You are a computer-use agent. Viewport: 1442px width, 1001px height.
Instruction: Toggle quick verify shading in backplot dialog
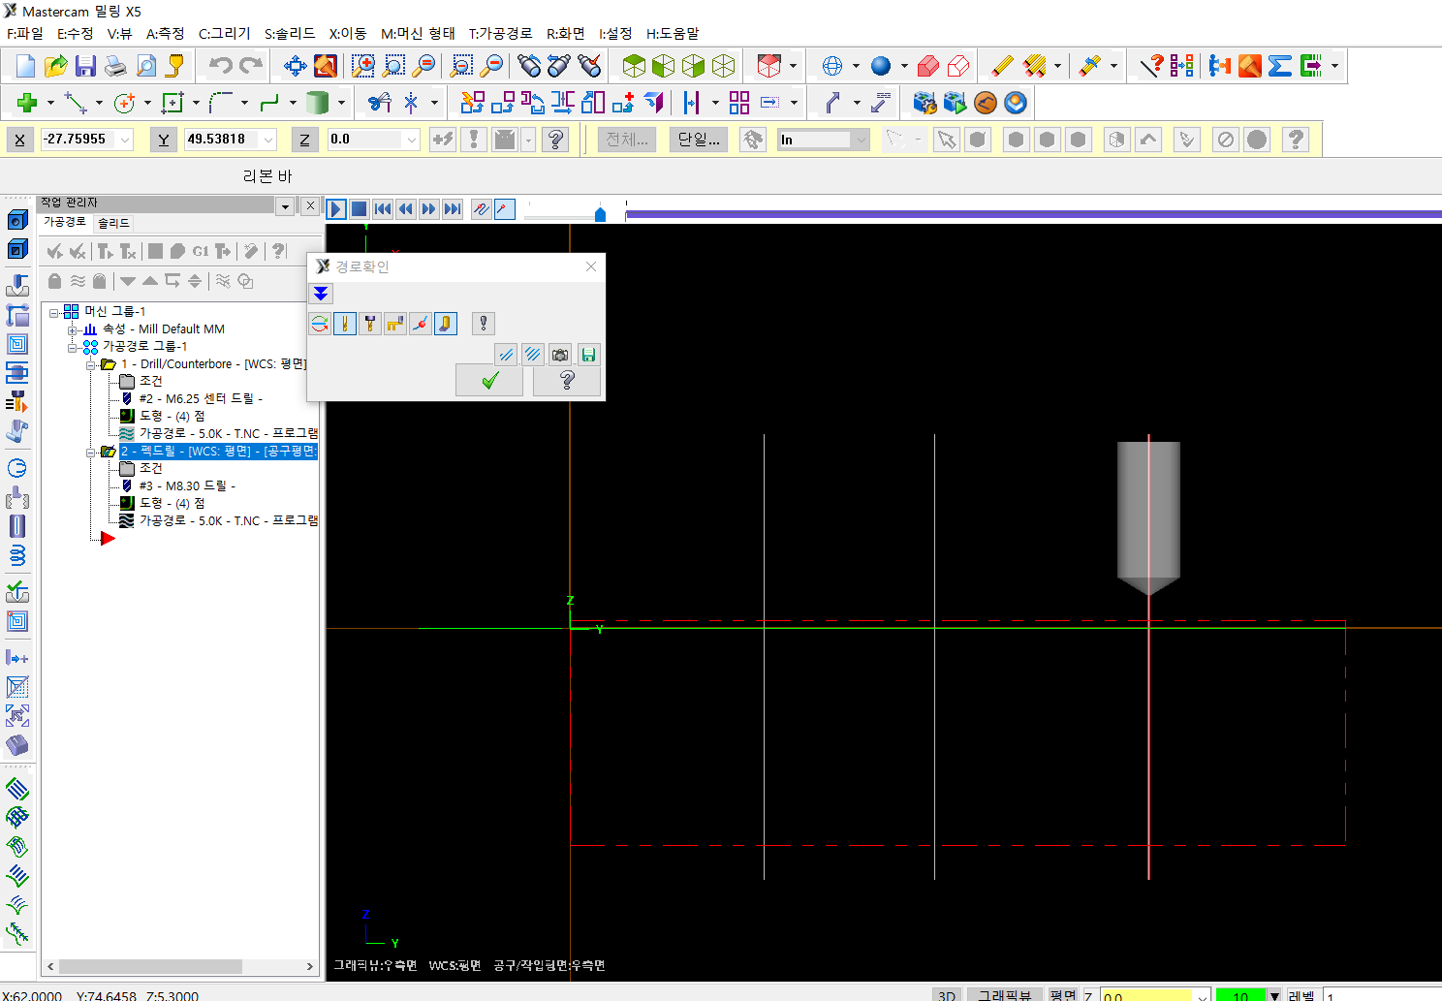point(446,324)
